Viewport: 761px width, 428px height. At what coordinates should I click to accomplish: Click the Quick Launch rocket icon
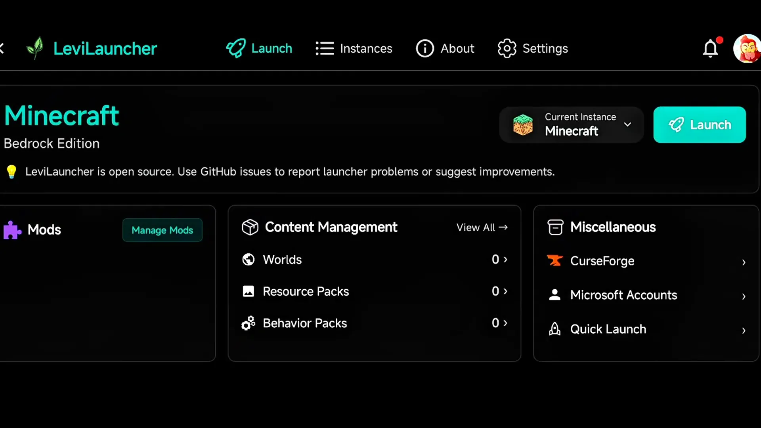point(555,329)
